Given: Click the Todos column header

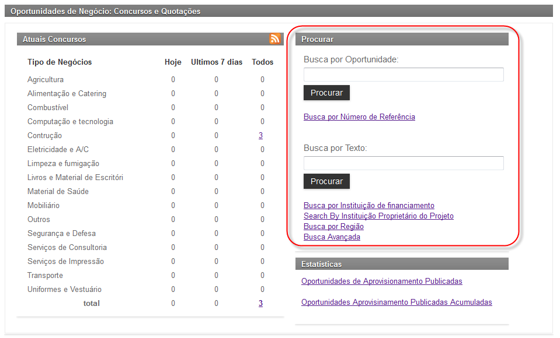Looking at the screenshot, I should click(262, 62).
